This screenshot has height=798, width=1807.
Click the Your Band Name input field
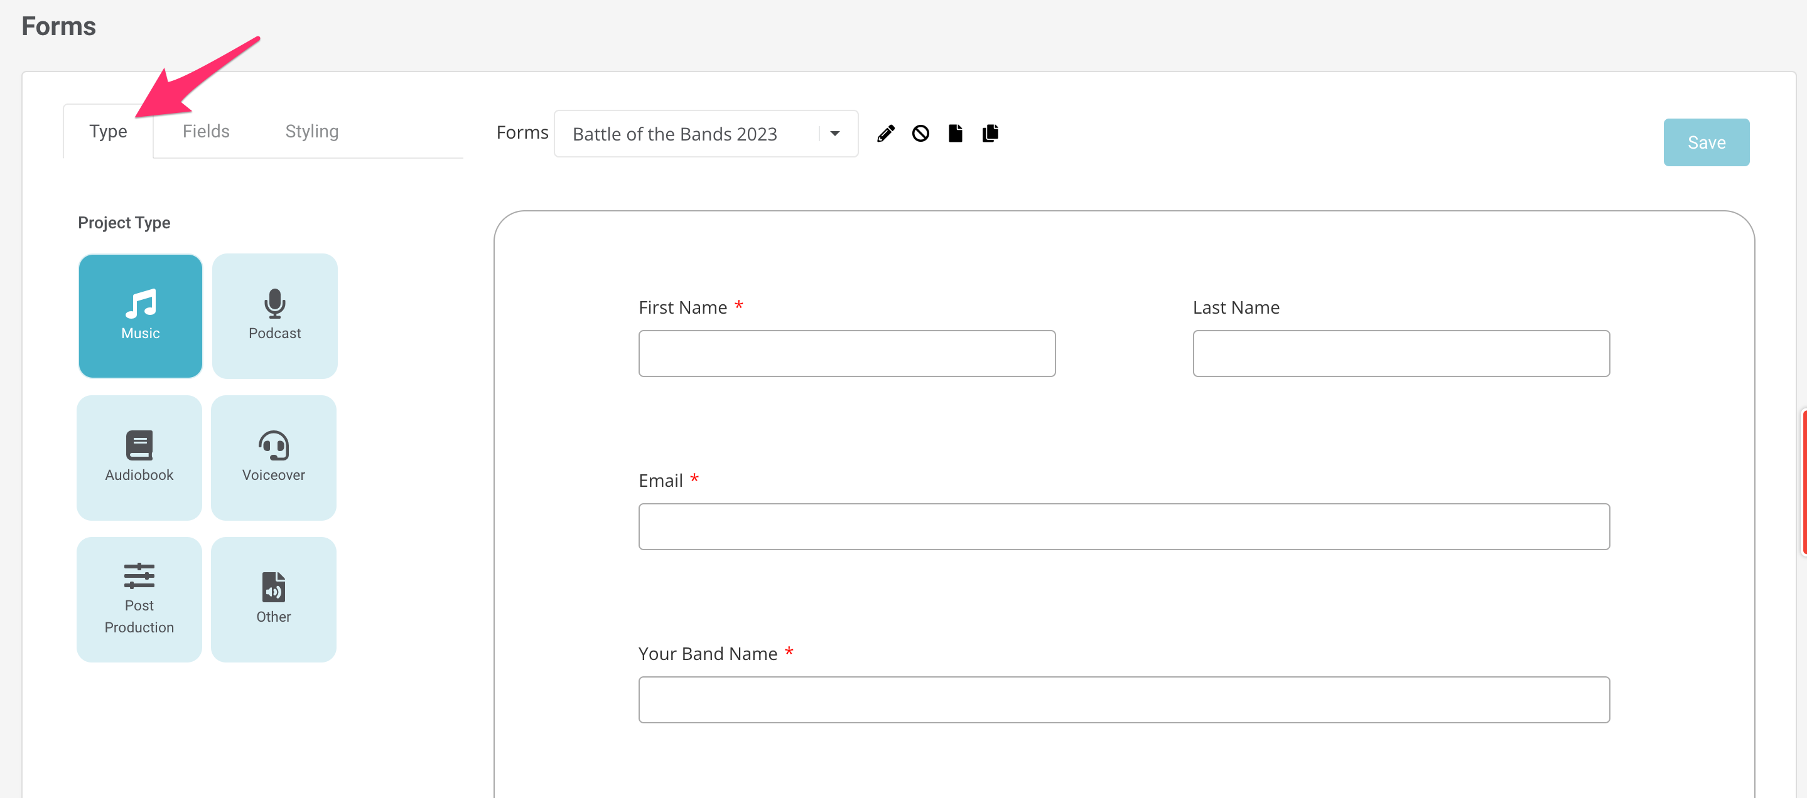(x=1123, y=700)
